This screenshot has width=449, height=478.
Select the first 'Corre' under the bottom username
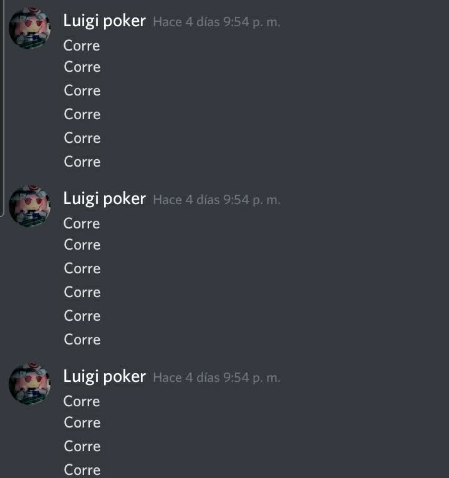click(82, 401)
